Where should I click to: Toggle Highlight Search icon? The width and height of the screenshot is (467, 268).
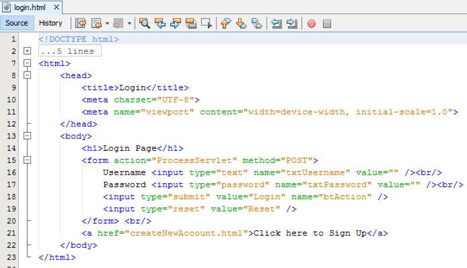(191, 24)
